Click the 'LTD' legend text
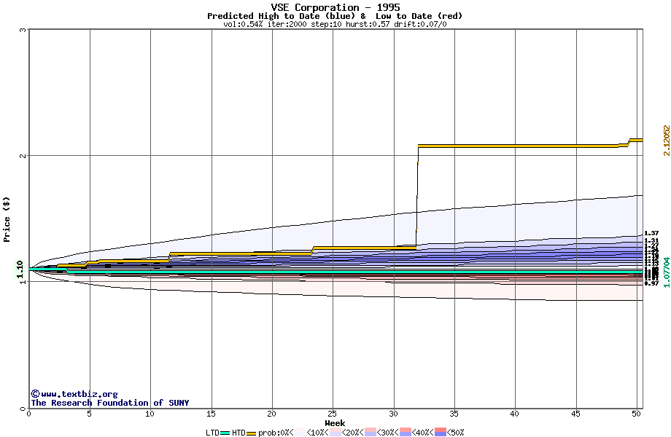 point(212,433)
